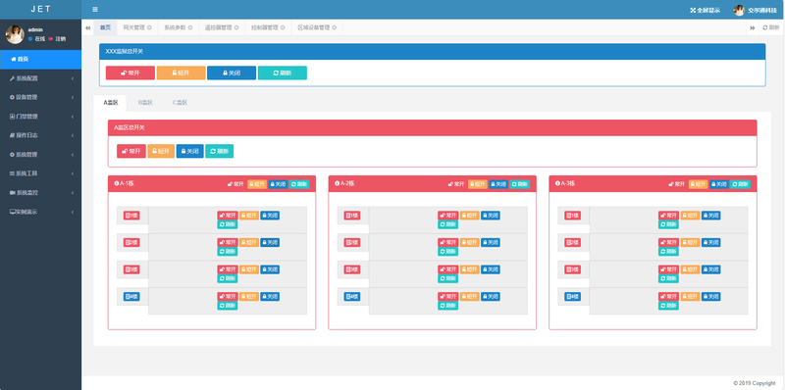Click 常开 in A-1栋 header
This screenshot has height=390, width=785.
(x=235, y=184)
